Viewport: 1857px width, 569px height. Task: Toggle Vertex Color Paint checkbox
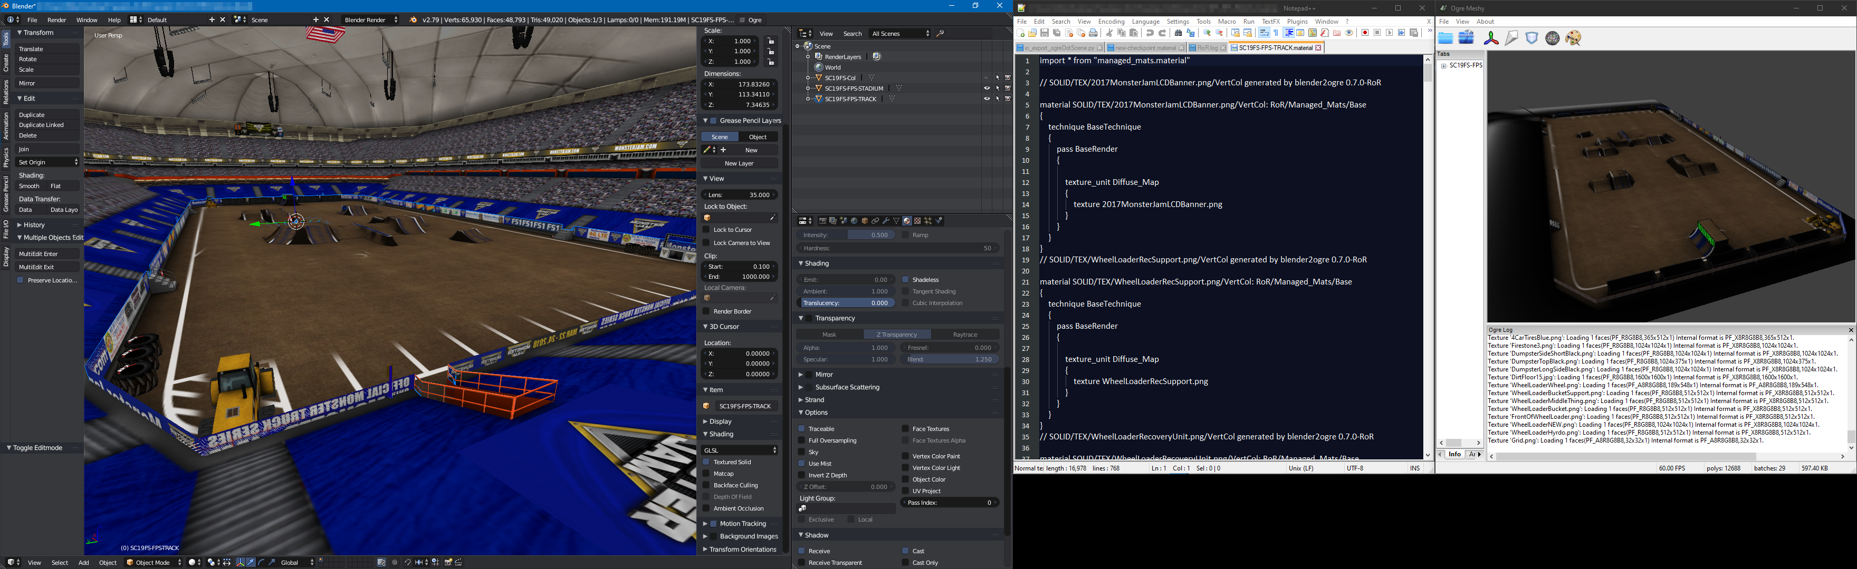click(905, 456)
